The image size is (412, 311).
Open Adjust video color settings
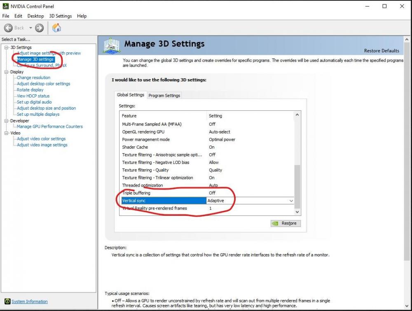coord(41,139)
